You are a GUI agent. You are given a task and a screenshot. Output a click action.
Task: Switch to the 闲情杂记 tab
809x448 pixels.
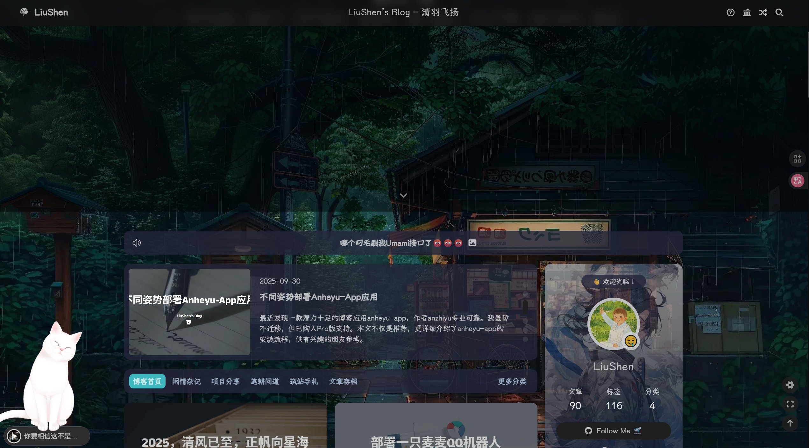pyautogui.click(x=186, y=381)
